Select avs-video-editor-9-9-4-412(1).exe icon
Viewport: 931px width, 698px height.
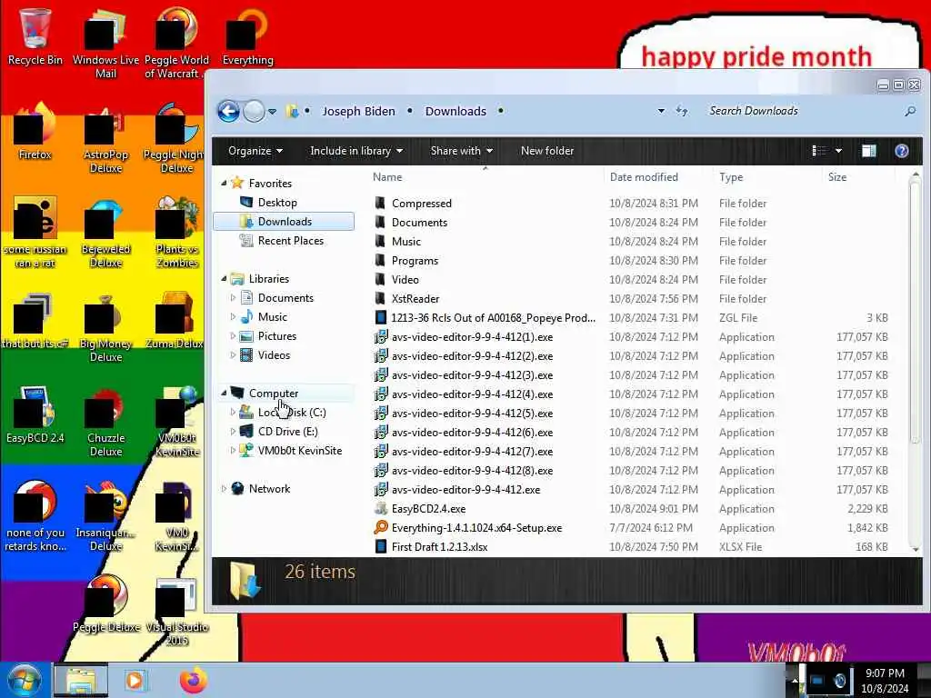381,336
